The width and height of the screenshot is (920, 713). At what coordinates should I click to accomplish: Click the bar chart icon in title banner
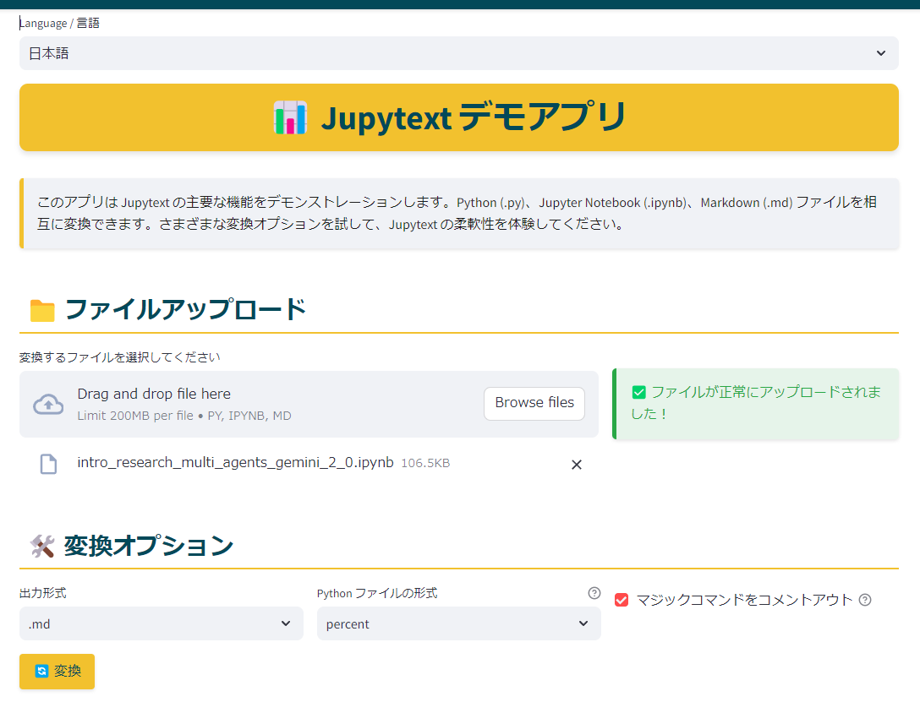click(289, 117)
